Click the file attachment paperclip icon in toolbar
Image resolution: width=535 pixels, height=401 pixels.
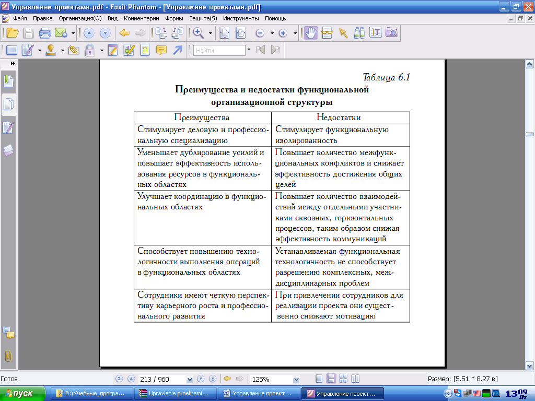click(73, 51)
